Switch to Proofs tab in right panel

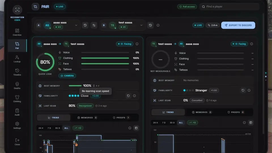tap(235, 112)
